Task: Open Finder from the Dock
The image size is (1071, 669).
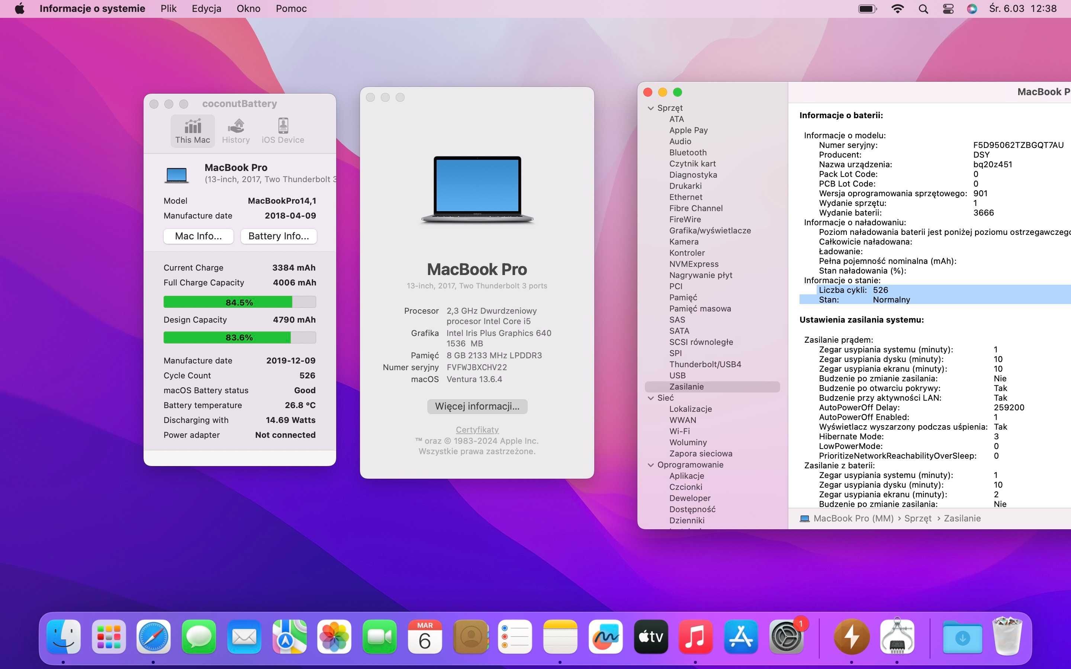Action: point(64,637)
